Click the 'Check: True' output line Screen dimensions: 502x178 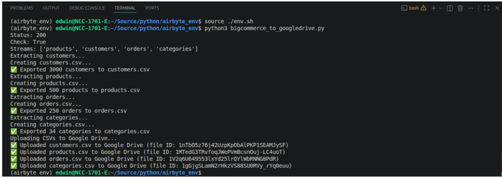click(28, 42)
